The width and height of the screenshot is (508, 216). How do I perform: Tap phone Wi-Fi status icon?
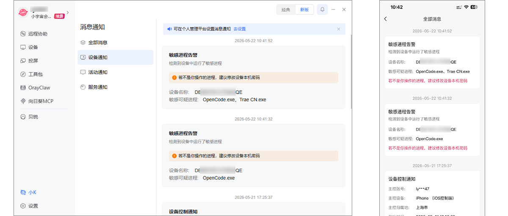click(x=466, y=7)
